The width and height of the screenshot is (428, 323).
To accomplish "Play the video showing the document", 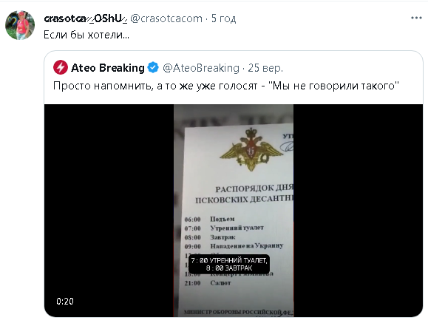I will pyautogui.click(x=234, y=210).
